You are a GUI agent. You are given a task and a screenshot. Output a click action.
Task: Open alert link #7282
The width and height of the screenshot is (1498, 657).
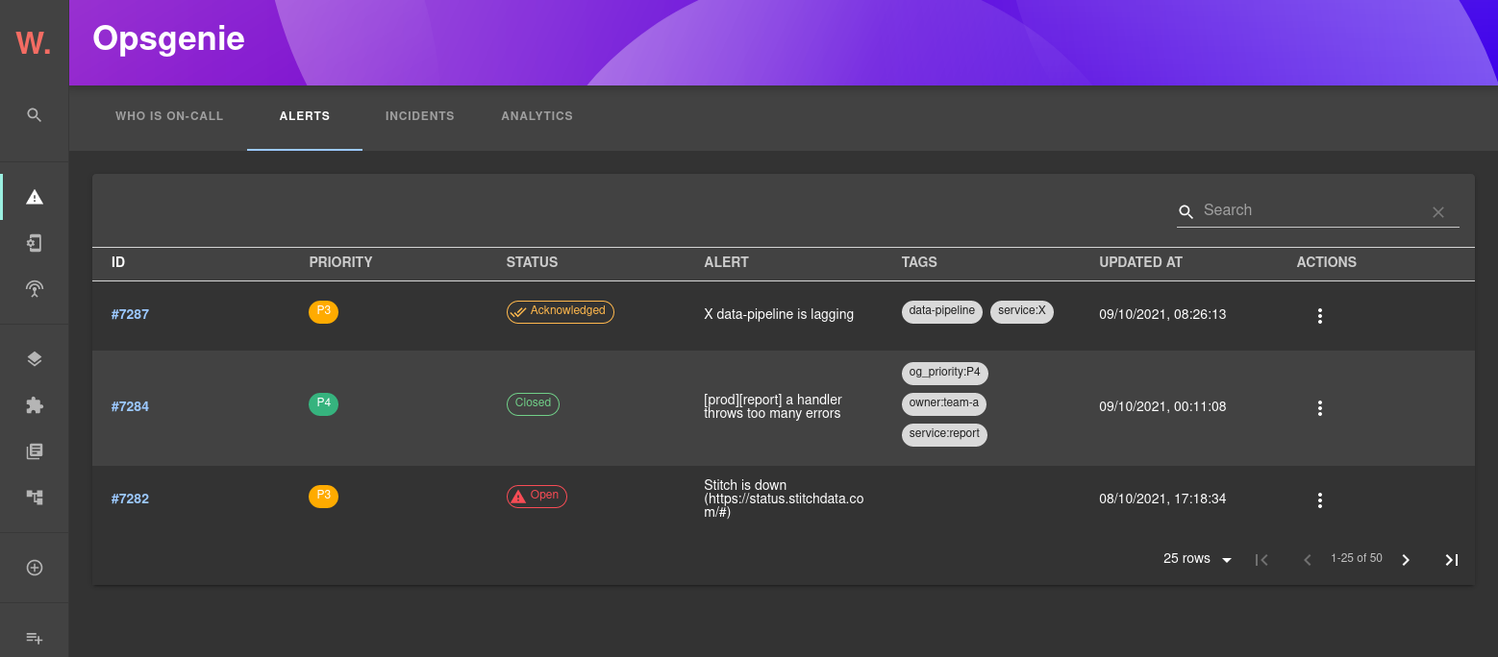pyautogui.click(x=130, y=499)
